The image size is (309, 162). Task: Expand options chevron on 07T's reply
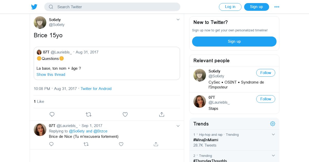click(x=178, y=126)
